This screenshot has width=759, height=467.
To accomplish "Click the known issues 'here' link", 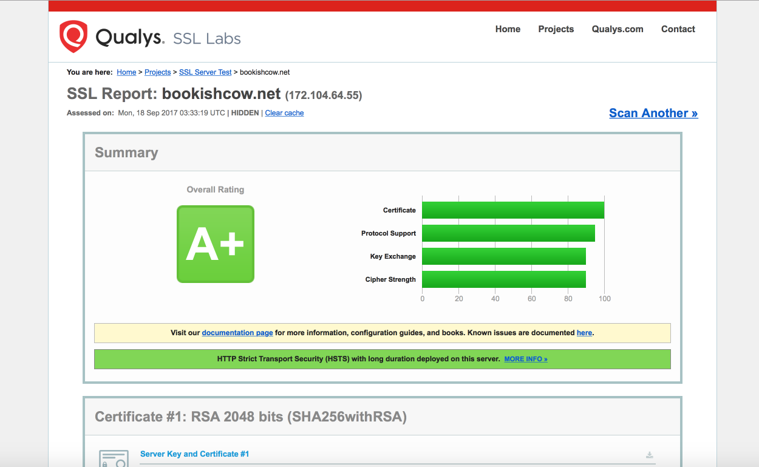I will coord(584,333).
